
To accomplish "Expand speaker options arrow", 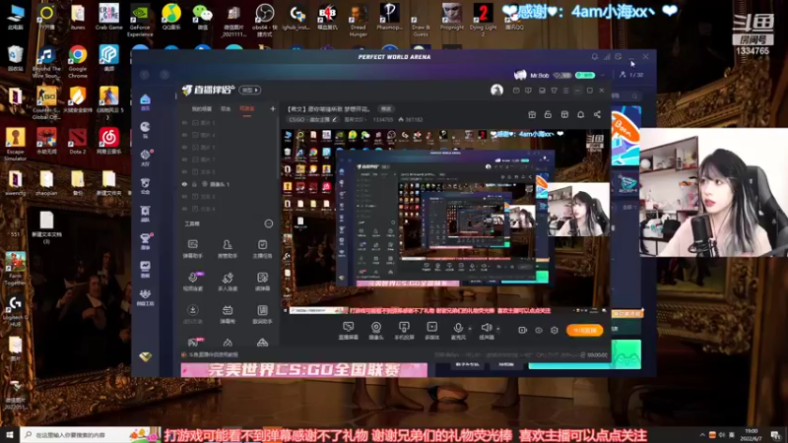I will pyautogui.click(x=498, y=329).
